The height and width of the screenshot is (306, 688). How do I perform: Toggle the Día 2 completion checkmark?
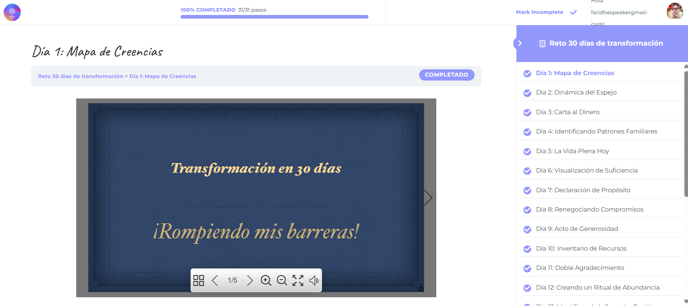tap(527, 93)
